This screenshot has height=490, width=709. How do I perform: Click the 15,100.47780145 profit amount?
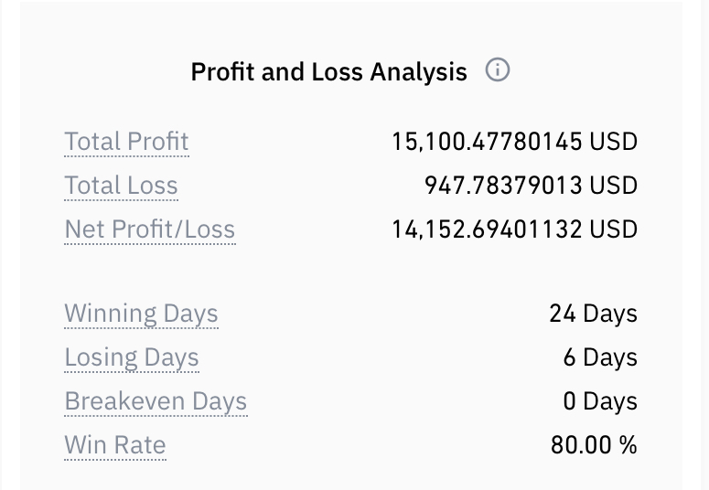[487, 142]
